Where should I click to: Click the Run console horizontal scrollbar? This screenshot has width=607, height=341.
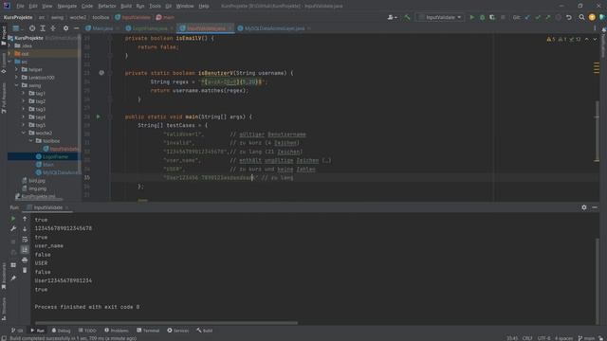pyautogui.click(x=167, y=323)
